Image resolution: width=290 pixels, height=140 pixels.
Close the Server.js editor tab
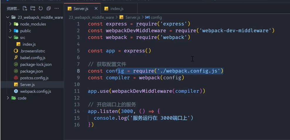pos(96,9)
